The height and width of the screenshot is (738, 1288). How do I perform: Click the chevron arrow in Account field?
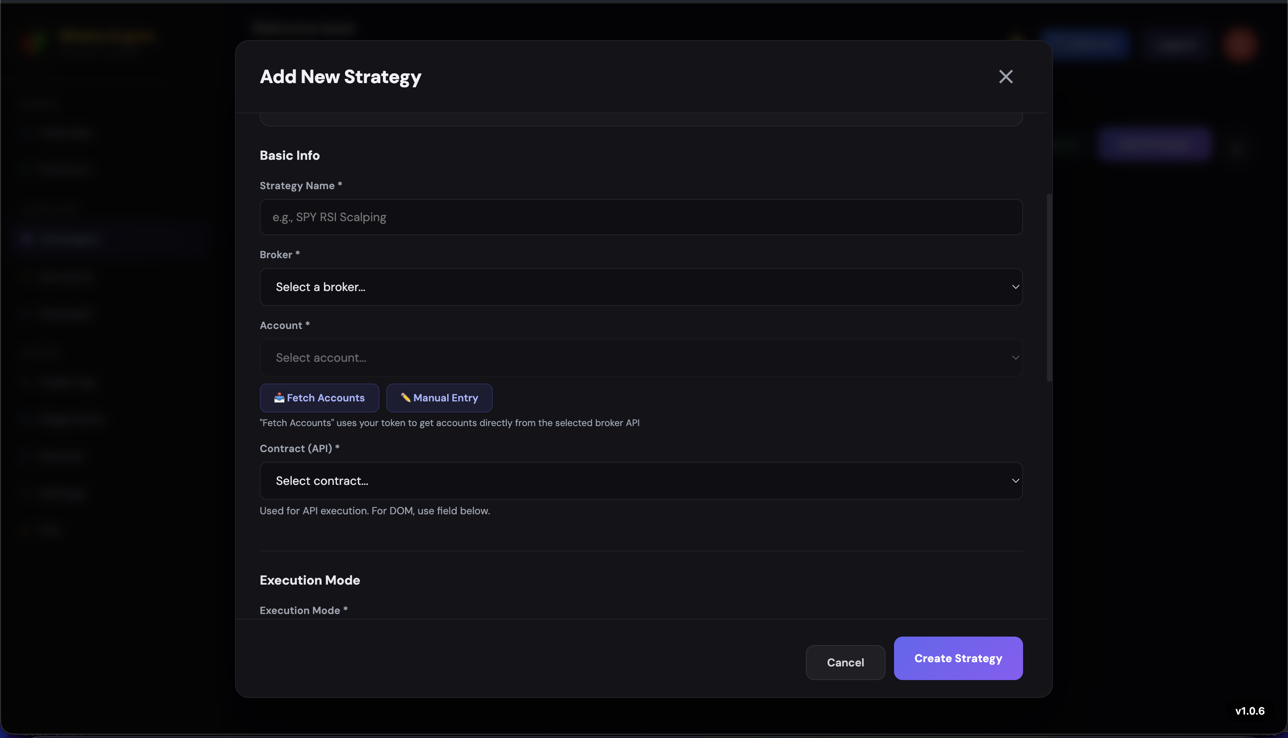tap(1015, 358)
